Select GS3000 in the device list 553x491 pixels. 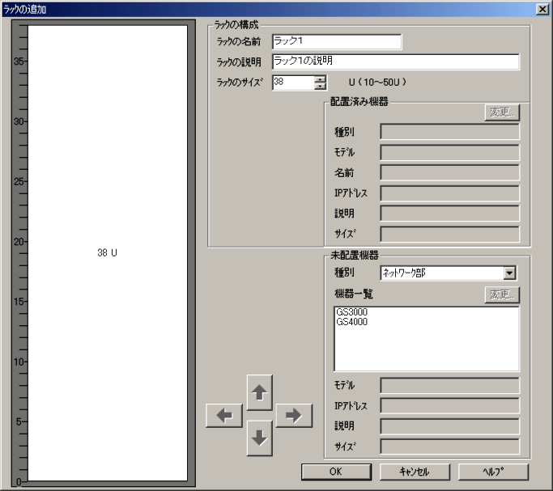[351, 312]
